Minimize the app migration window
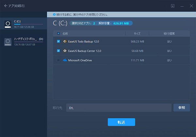Image resolution: width=196 pixels, height=137 pixels. pos(182,6)
